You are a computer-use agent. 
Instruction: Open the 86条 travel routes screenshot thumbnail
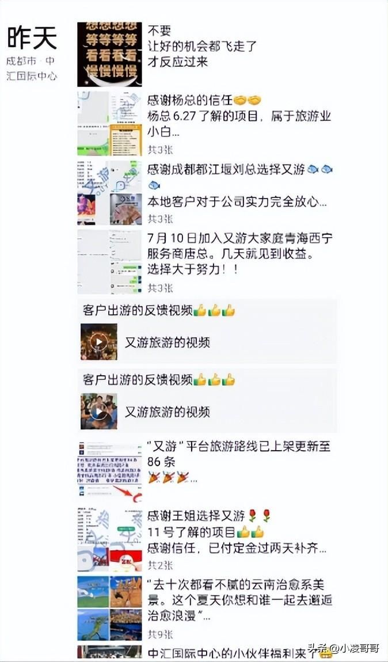pos(109,470)
